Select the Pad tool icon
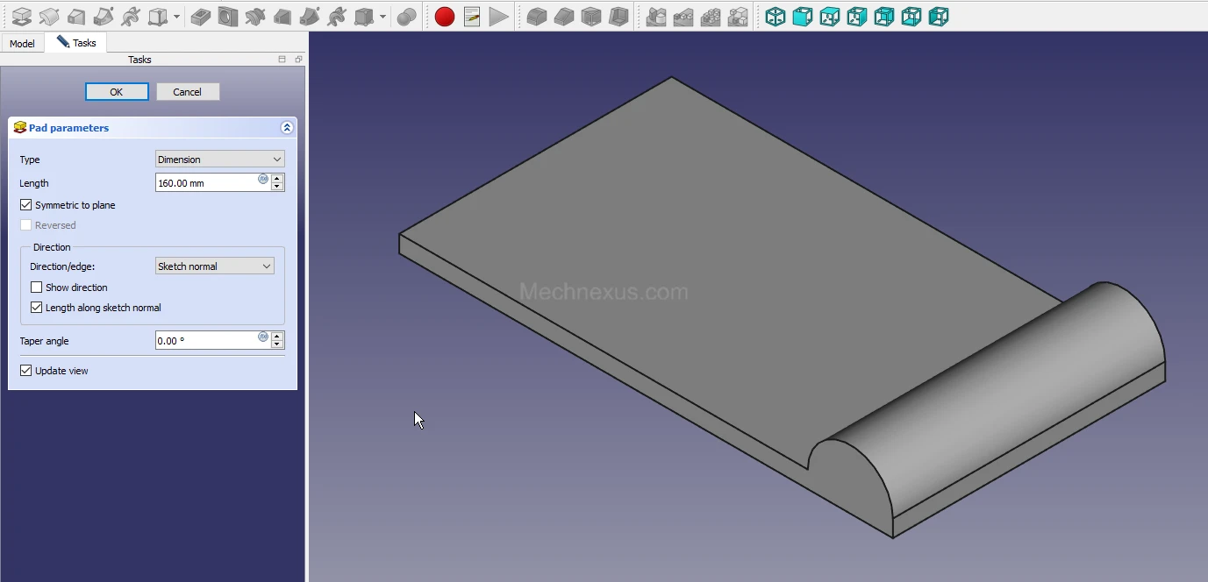 [x=21, y=17]
